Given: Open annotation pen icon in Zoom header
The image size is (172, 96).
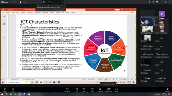Looking at the screenshot, I should 153,2.
